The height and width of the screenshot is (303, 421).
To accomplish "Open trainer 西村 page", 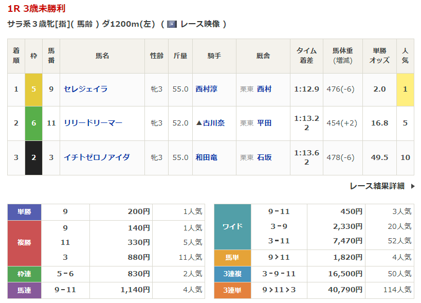I will click(x=264, y=89).
